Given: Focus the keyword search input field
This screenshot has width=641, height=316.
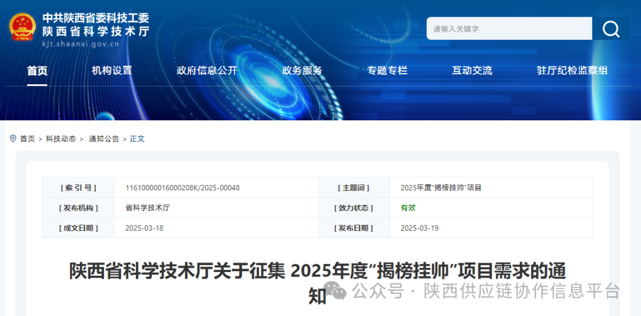Looking at the screenshot, I should coord(509,28).
